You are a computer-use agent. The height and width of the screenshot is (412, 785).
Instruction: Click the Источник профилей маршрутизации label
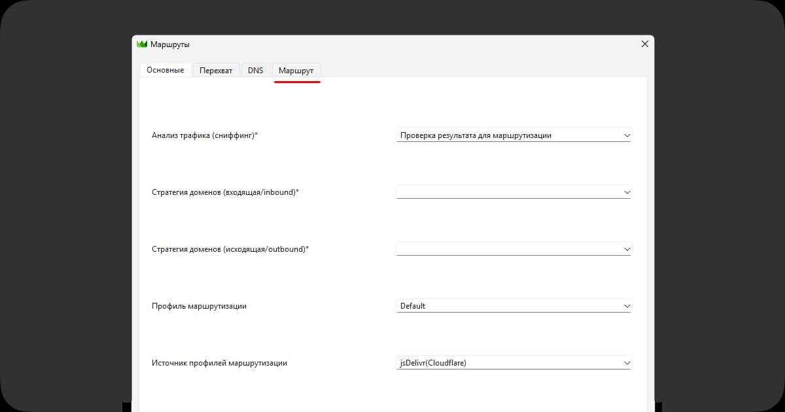[219, 363]
